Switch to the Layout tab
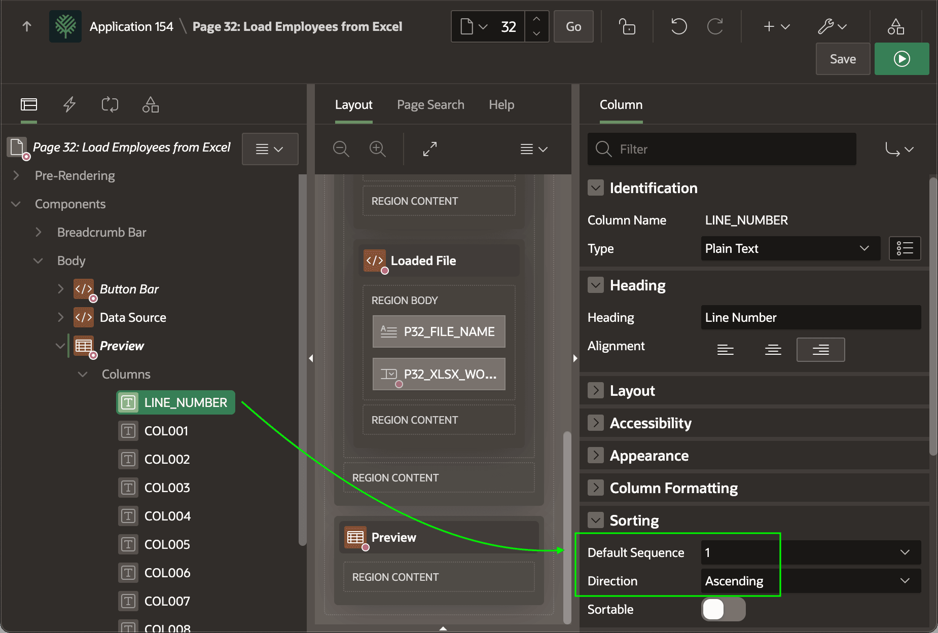Screen dimensions: 938x633 click(353, 105)
